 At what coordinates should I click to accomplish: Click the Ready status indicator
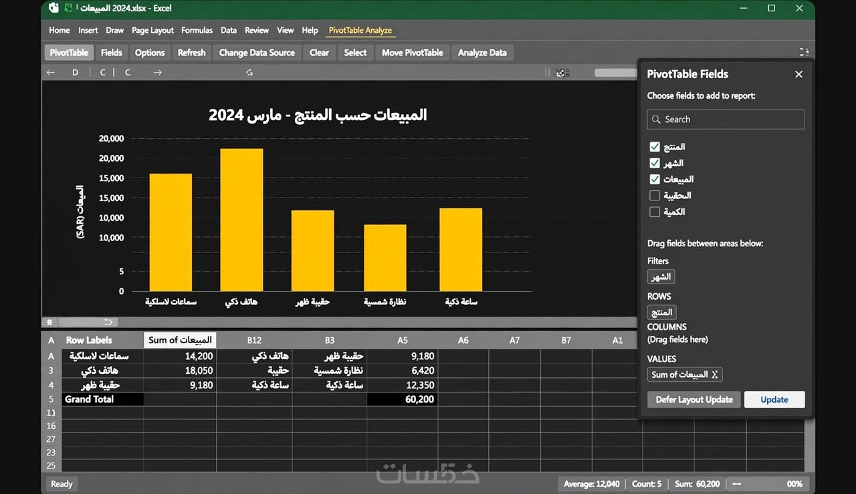62,484
